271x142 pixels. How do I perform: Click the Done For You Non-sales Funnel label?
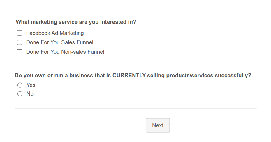pyautogui.click(x=65, y=52)
